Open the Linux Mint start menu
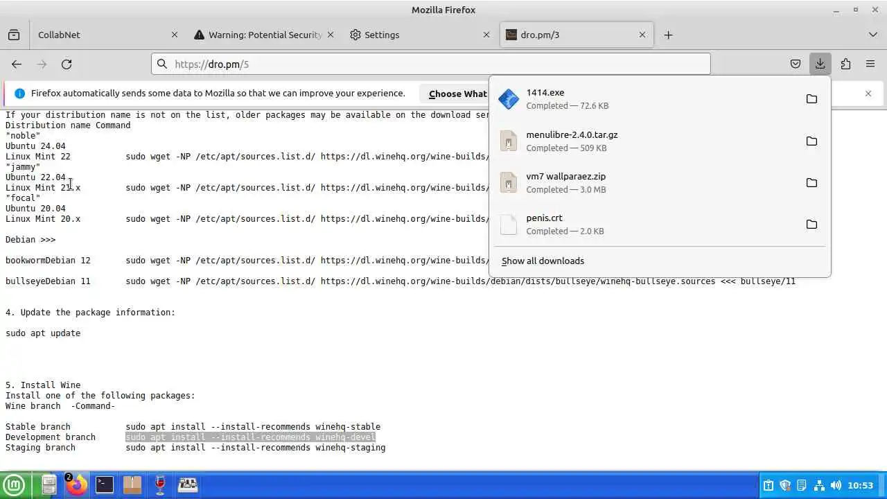The image size is (887, 499). (x=14, y=485)
